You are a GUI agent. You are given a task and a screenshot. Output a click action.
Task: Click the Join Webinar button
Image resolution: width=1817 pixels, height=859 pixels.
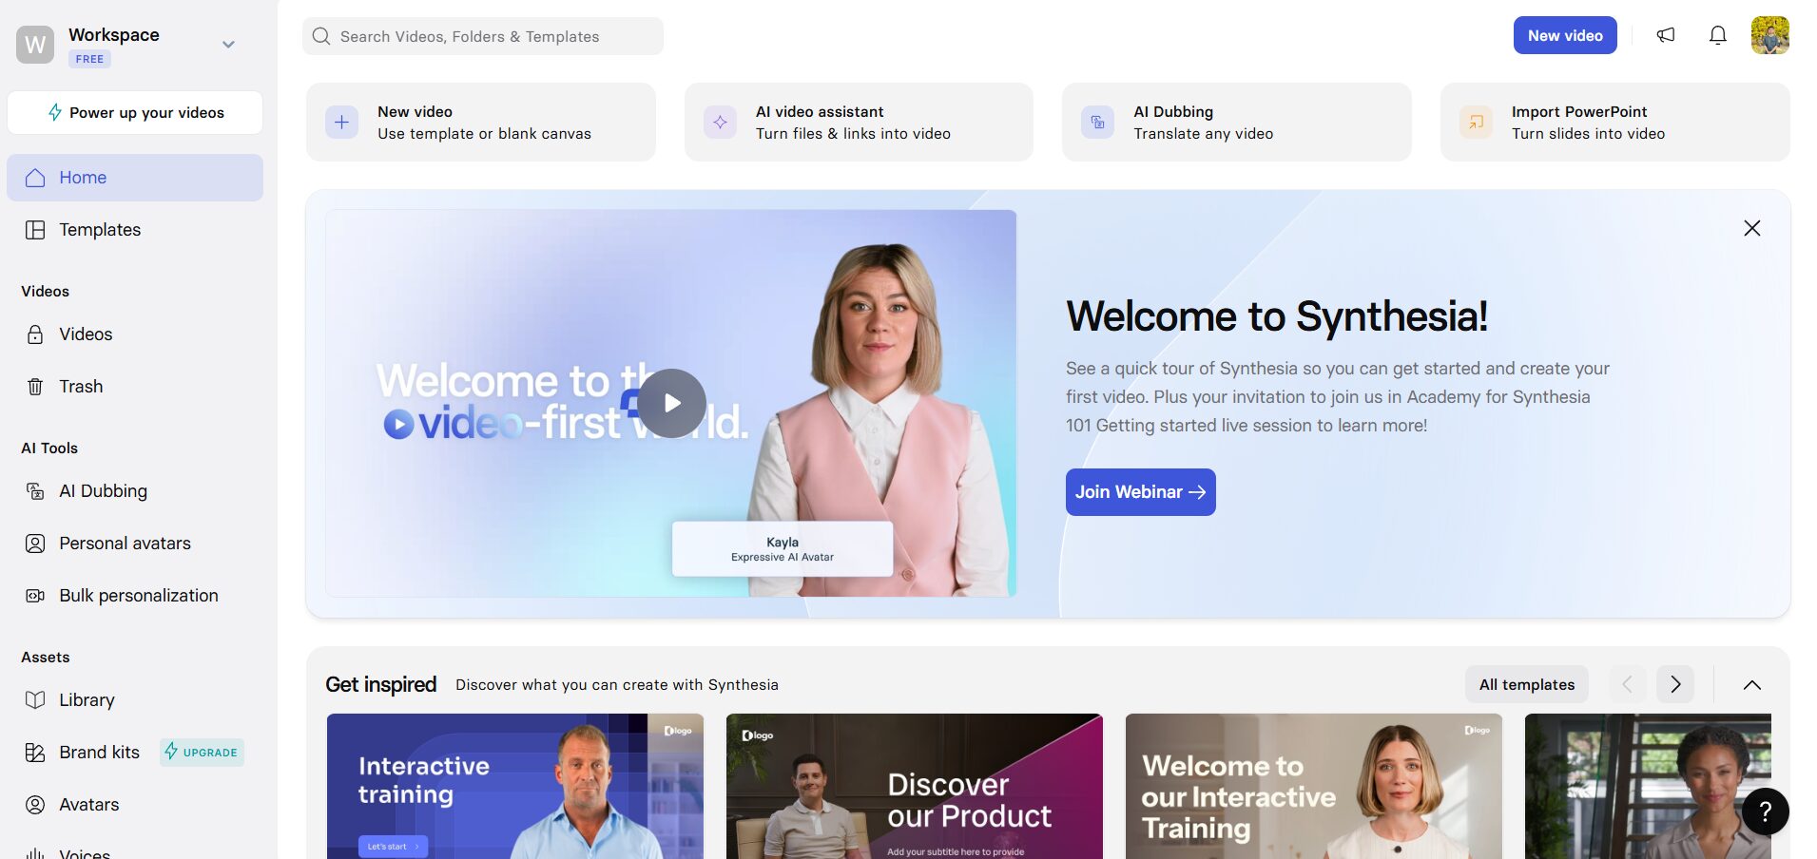(1140, 492)
